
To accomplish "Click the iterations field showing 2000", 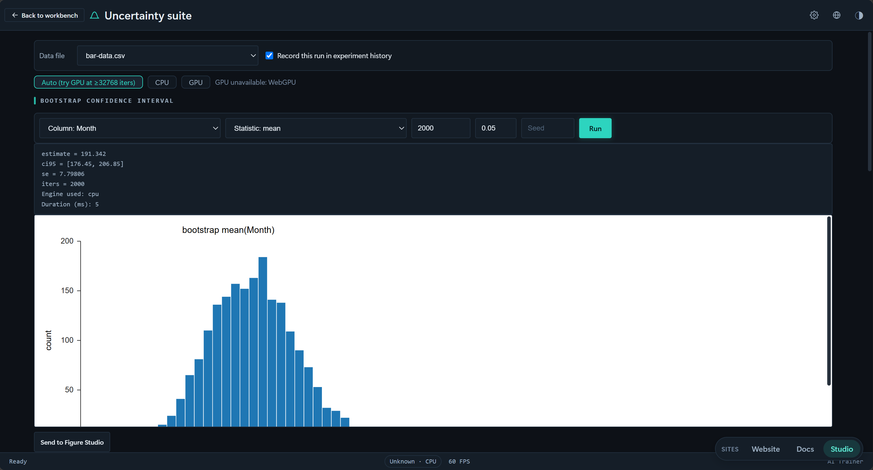I will pyautogui.click(x=441, y=128).
